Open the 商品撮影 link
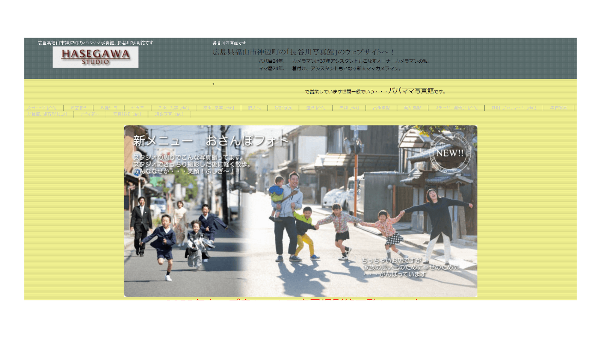601x338 pixels. tap(412, 108)
